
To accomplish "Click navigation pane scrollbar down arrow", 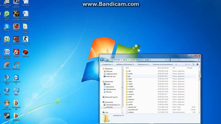I will 122,113.
